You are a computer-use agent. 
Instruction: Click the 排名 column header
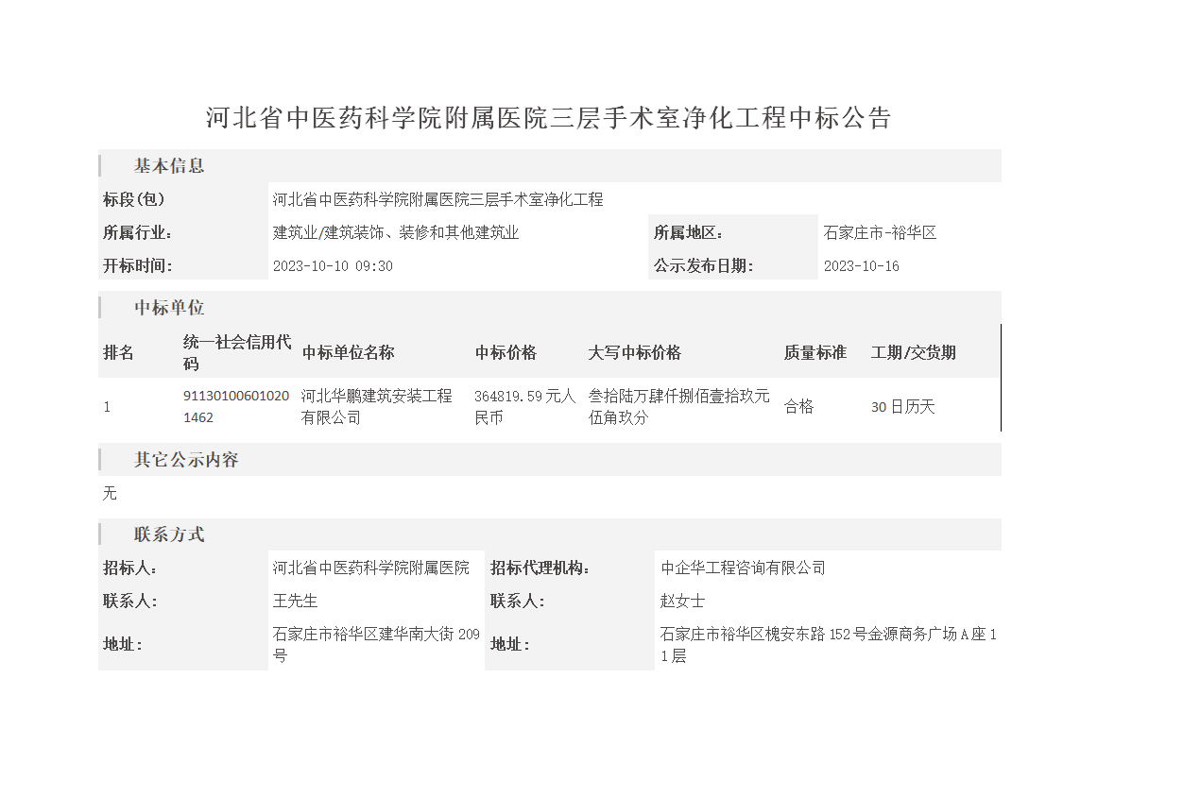(x=119, y=352)
